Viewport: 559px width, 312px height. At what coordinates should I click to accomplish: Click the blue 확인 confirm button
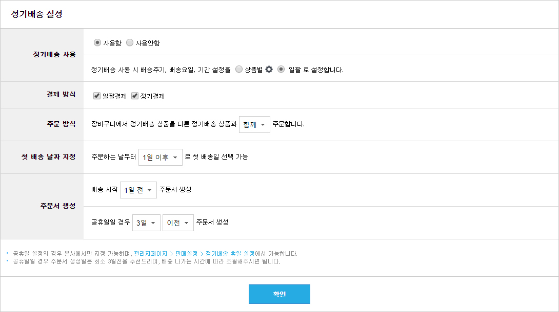[x=279, y=294]
